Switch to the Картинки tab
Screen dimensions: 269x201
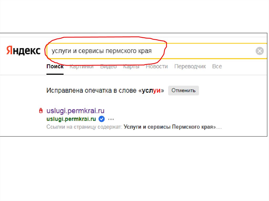pos(81,66)
